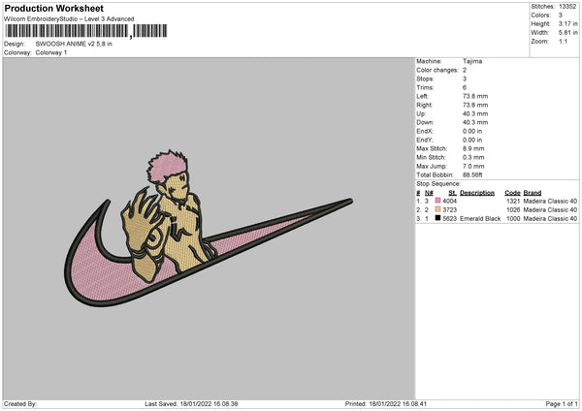Image resolution: width=582 pixels, height=411 pixels.
Task: Click the 'Stop Sequence:' heading
Action: pyautogui.click(x=438, y=184)
